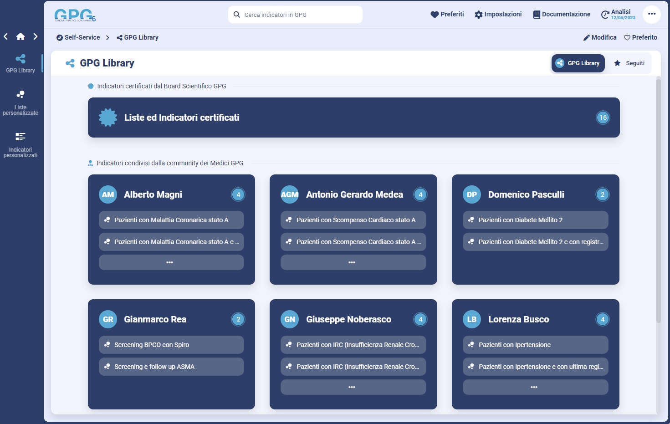Open Indicatori personalizzati in sidebar
670x424 pixels.
point(20,145)
